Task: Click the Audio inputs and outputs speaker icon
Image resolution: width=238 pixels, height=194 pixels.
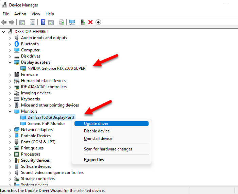Action: (x=17, y=38)
